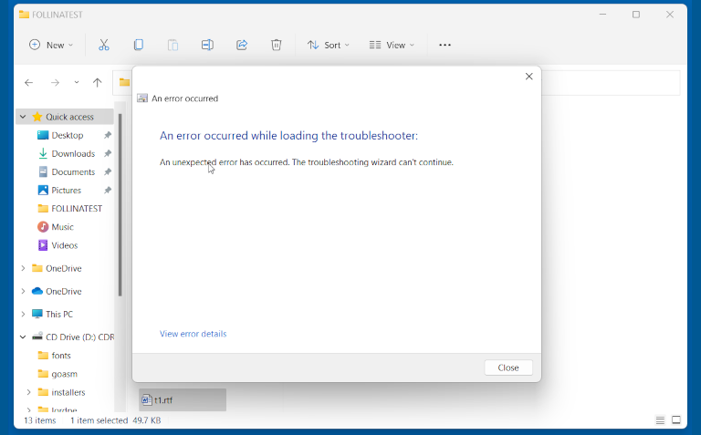Expand the This PC node
The width and height of the screenshot is (701, 435).
click(x=23, y=314)
